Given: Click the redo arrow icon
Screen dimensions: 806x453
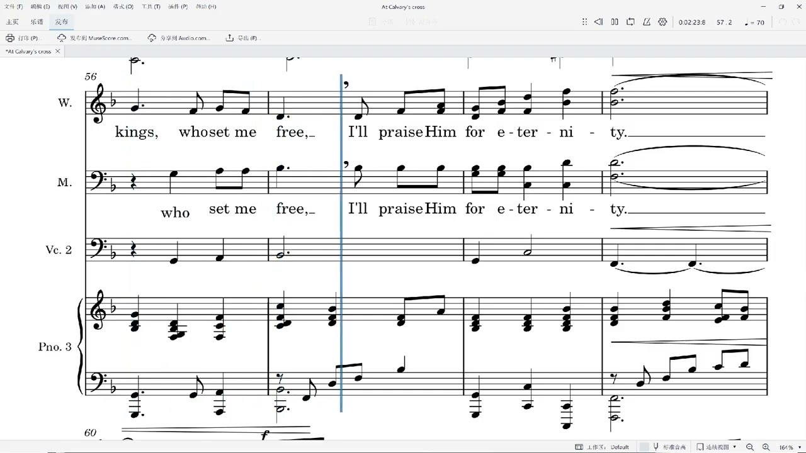Looking at the screenshot, I should pyautogui.click(x=797, y=22).
